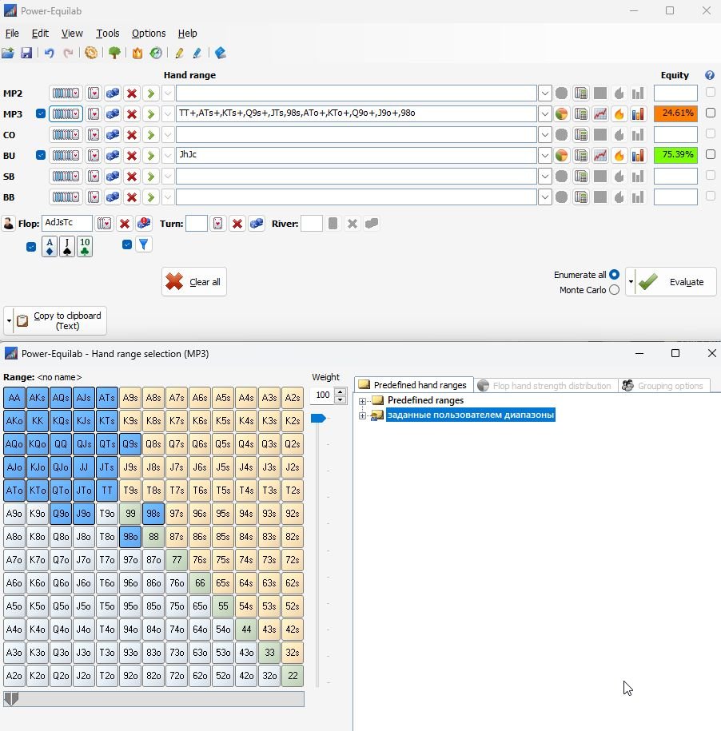Click the flop card picker icon
The width and height of the screenshot is (721, 731).
[105, 224]
